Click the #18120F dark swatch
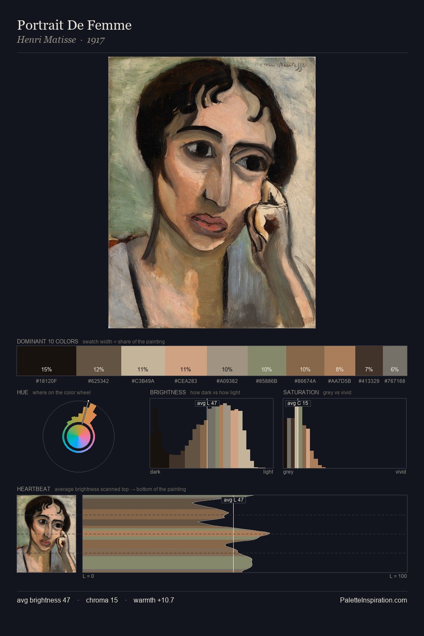This screenshot has width=424, height=636. pyautogui.click(x=47, y=361)
